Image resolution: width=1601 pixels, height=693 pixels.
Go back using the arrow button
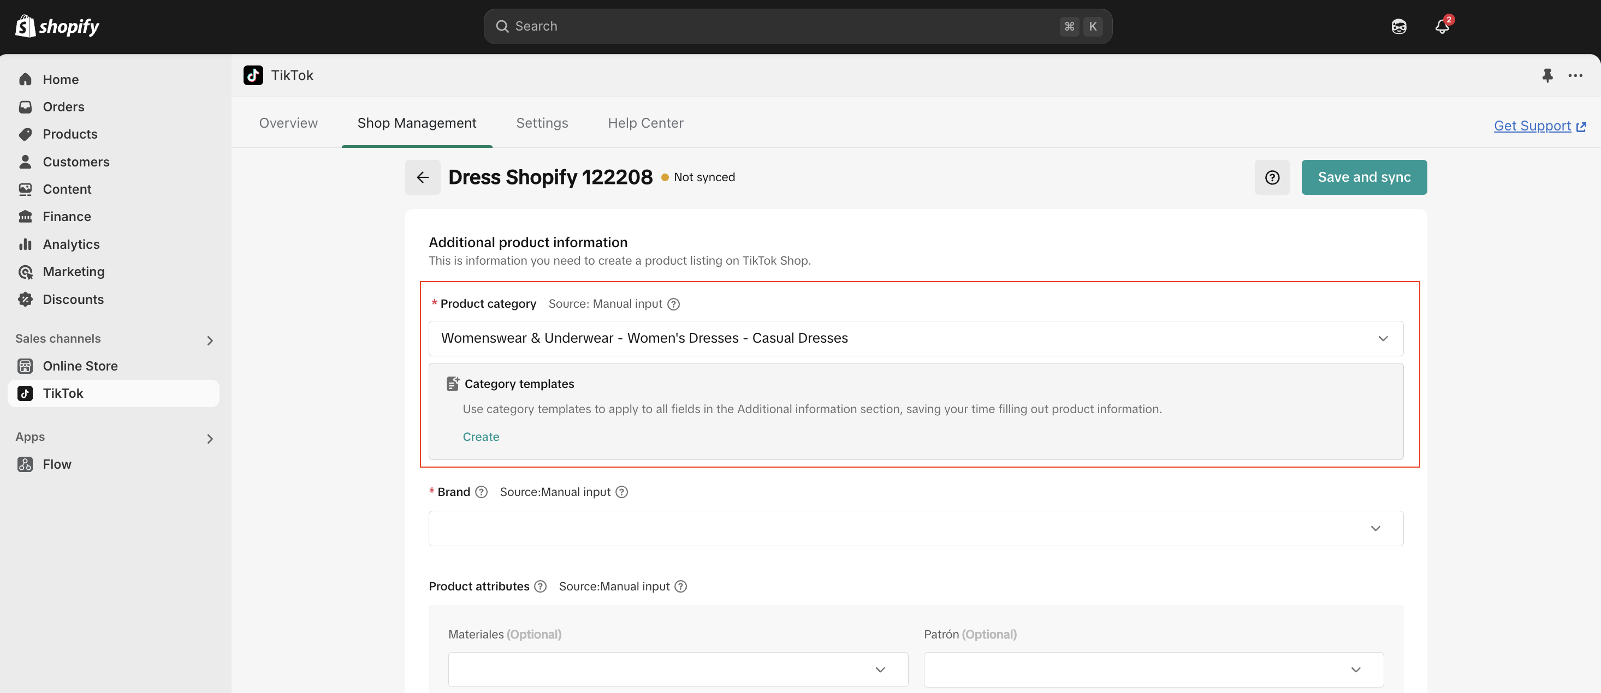click(x=423, y=177)
